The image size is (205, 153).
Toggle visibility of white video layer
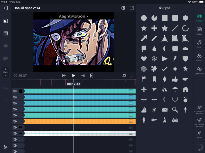15,133
